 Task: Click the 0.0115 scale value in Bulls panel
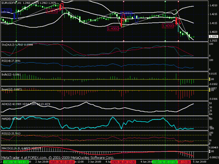(x=213, y=73)
